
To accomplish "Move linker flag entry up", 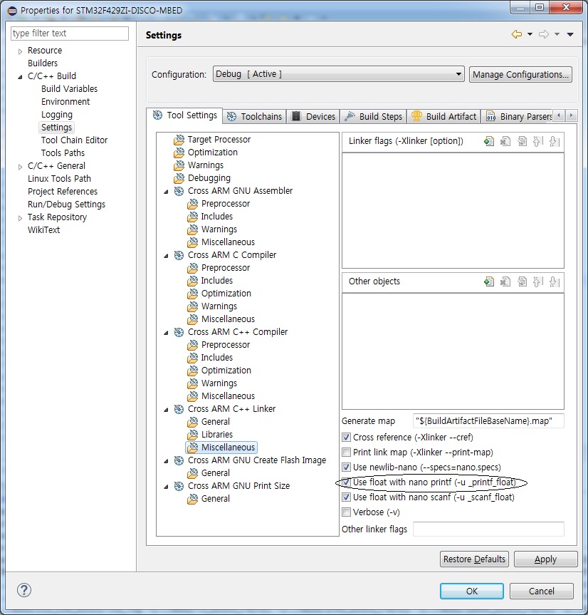I will pos(537,141).
